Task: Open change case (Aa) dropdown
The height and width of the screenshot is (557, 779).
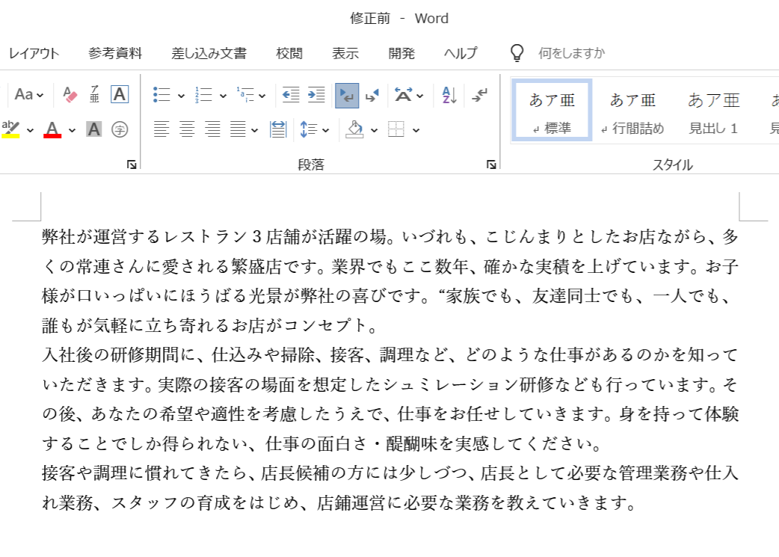Action: click(x=29, y=95)
